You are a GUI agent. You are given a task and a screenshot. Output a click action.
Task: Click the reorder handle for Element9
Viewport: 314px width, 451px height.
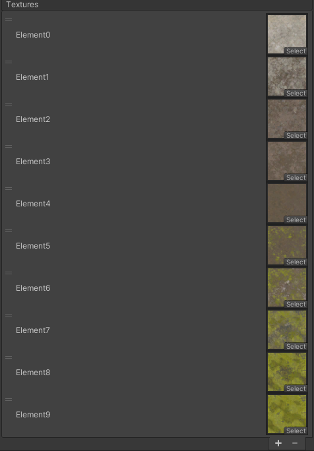pos(9,400)
